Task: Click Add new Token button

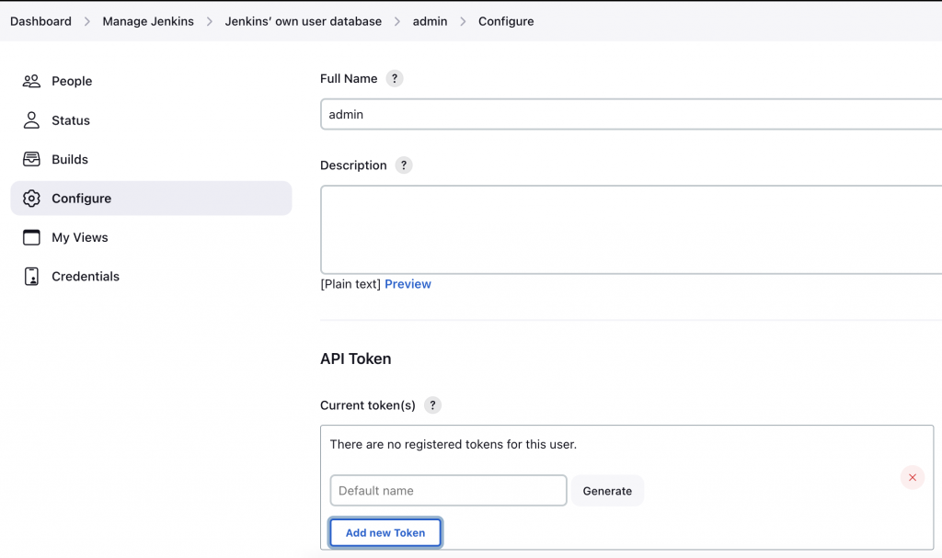Action: [385, 533]
